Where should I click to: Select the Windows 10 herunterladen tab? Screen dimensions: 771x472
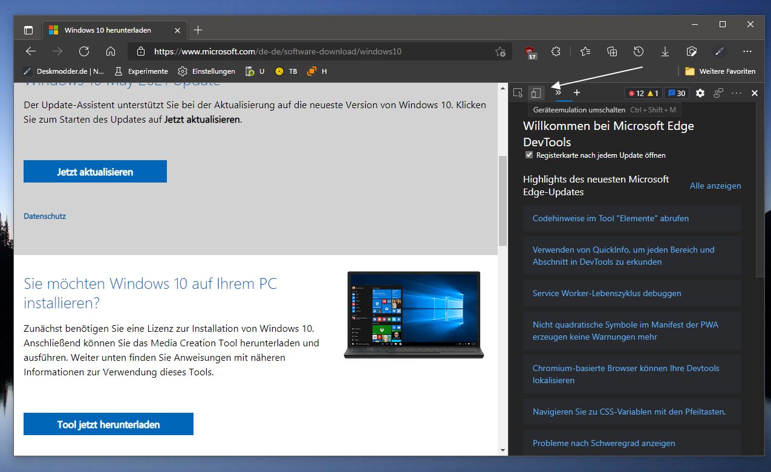115,30
